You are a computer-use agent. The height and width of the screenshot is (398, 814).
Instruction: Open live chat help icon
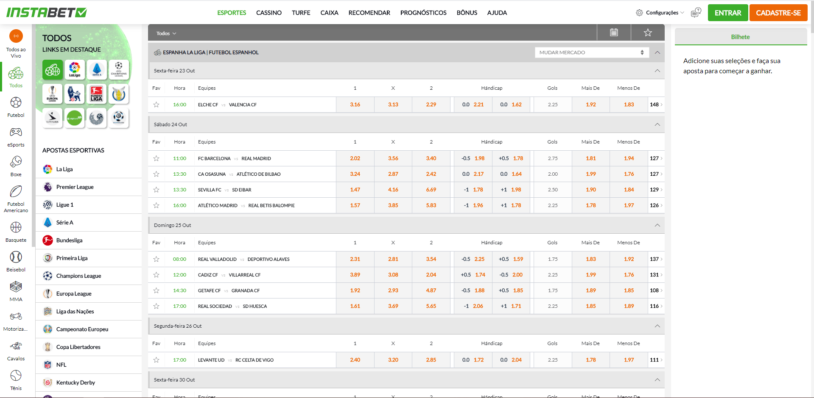(x=696, y=13)
